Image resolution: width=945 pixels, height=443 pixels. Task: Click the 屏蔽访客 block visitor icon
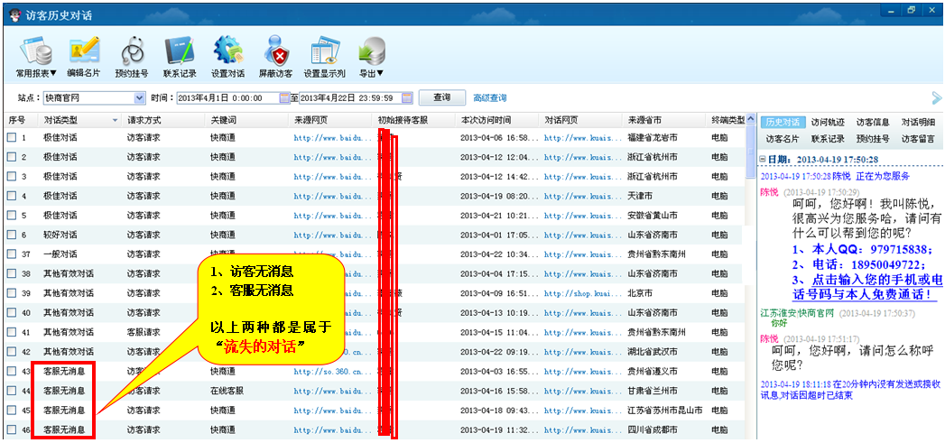tap(275, 51)
